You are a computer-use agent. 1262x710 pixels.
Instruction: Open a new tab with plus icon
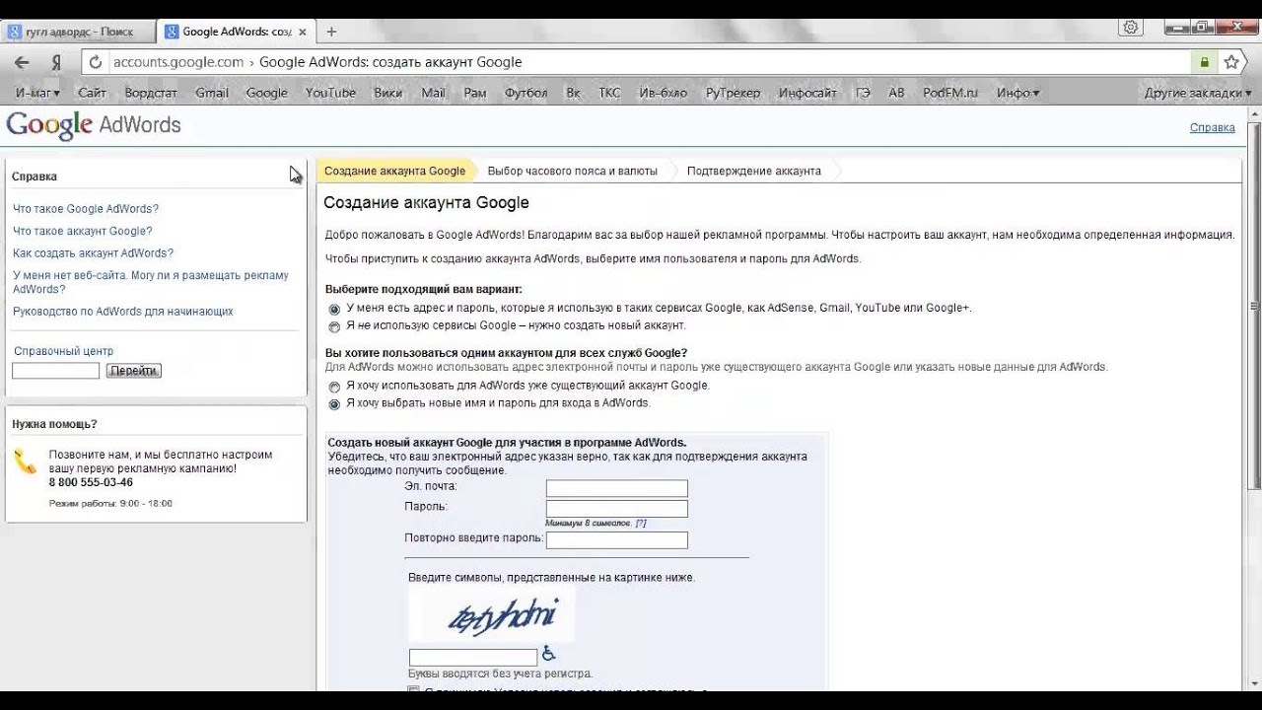coord(331,32)
